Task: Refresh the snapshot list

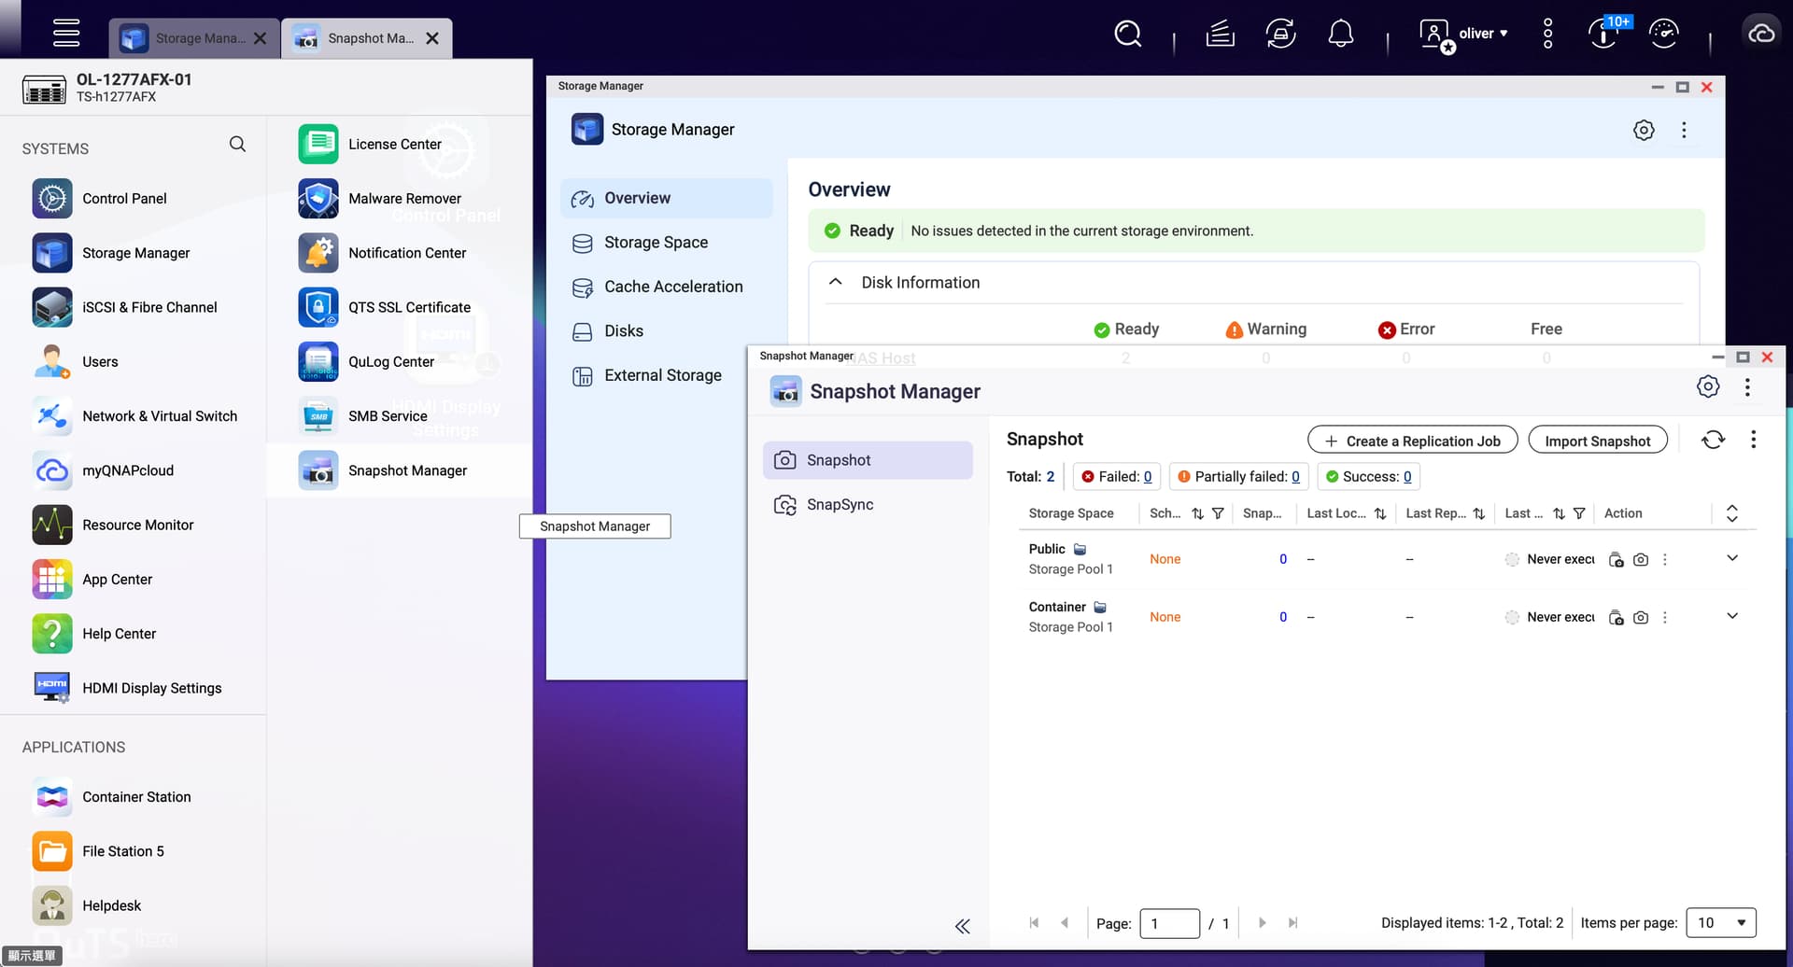Action: point(1713,440)
